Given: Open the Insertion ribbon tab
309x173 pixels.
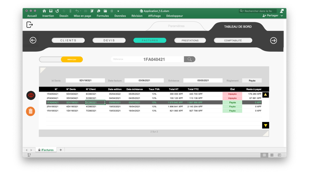Looking at the screenshot, I should point(48,16).
